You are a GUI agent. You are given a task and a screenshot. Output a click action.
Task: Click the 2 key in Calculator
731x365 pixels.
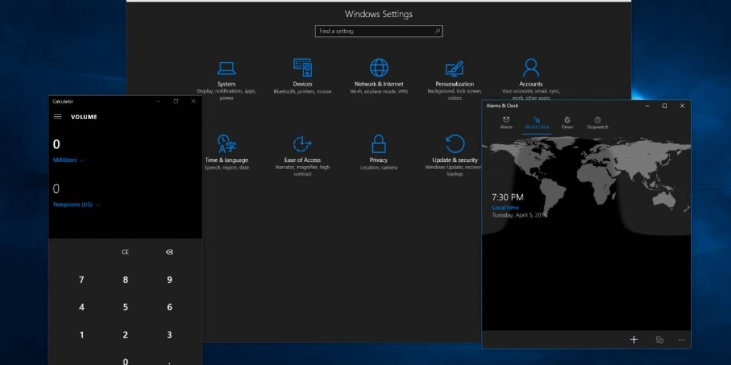pyautogui.click(x=125, y=335)
